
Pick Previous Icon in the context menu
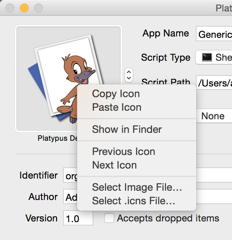click(137, 151)
